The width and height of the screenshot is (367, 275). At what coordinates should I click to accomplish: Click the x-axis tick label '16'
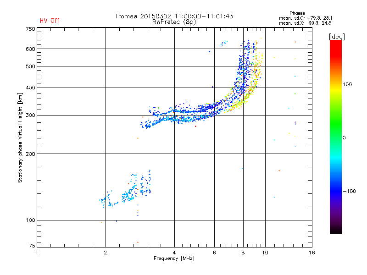[x=312, y=253]
